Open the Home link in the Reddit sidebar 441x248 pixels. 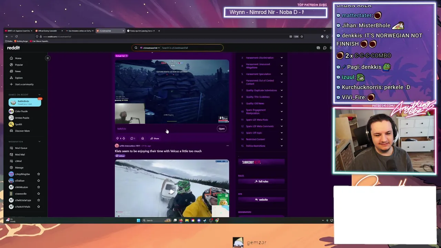coord(18,58)
